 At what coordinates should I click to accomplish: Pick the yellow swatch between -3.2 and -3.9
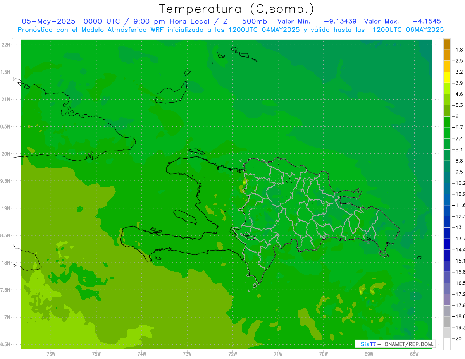coord(447,78)
